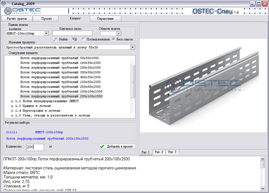Open the Артикул dropdown
The height and width of the screenshot is (193, 269).
click(x=47, y=33)
